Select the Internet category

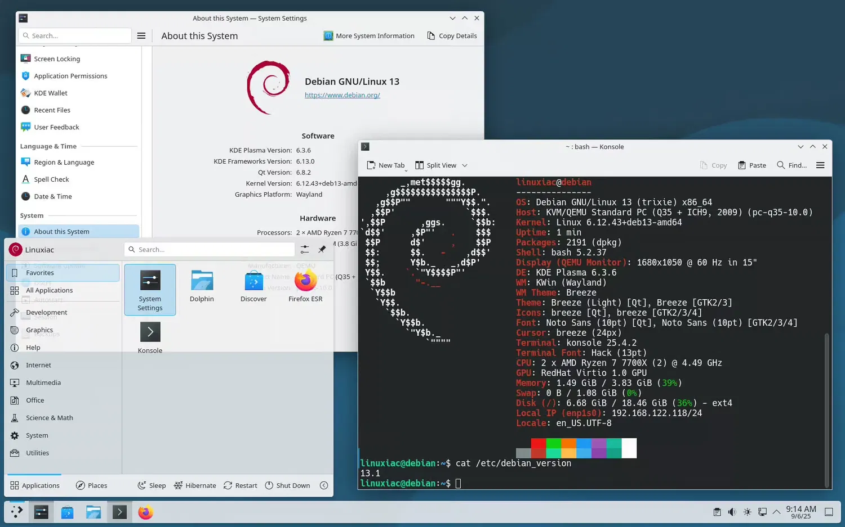pyautogui.click(x=38, y=365)
